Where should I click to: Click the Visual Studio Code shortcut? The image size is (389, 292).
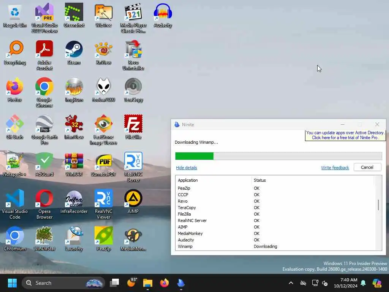pyautogui.click(x=15, y=204)
